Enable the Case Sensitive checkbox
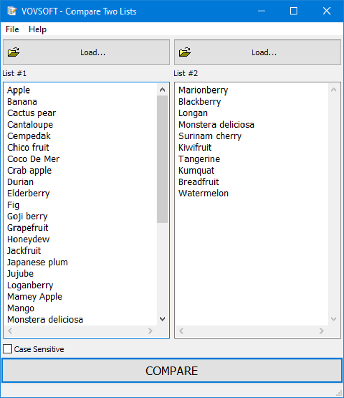The height and width of the screenshot is (398, 344). pyautogui.click(x=7, y=348)
